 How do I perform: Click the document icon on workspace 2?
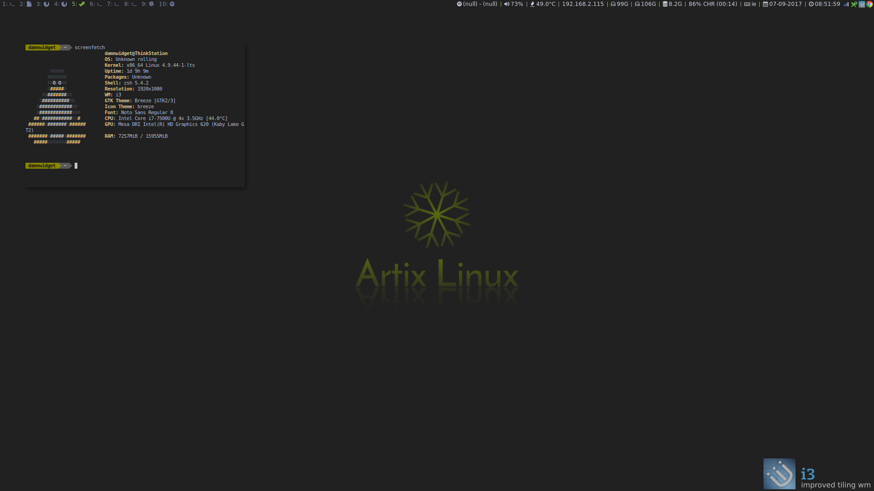[29, 4]
